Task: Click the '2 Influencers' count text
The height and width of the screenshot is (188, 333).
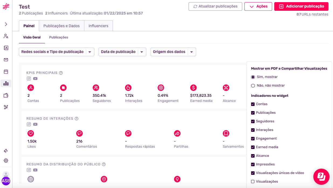Action: click(x=57, y=13)
